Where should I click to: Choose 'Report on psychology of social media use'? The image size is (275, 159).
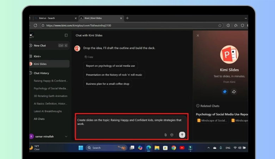[110, 66]
